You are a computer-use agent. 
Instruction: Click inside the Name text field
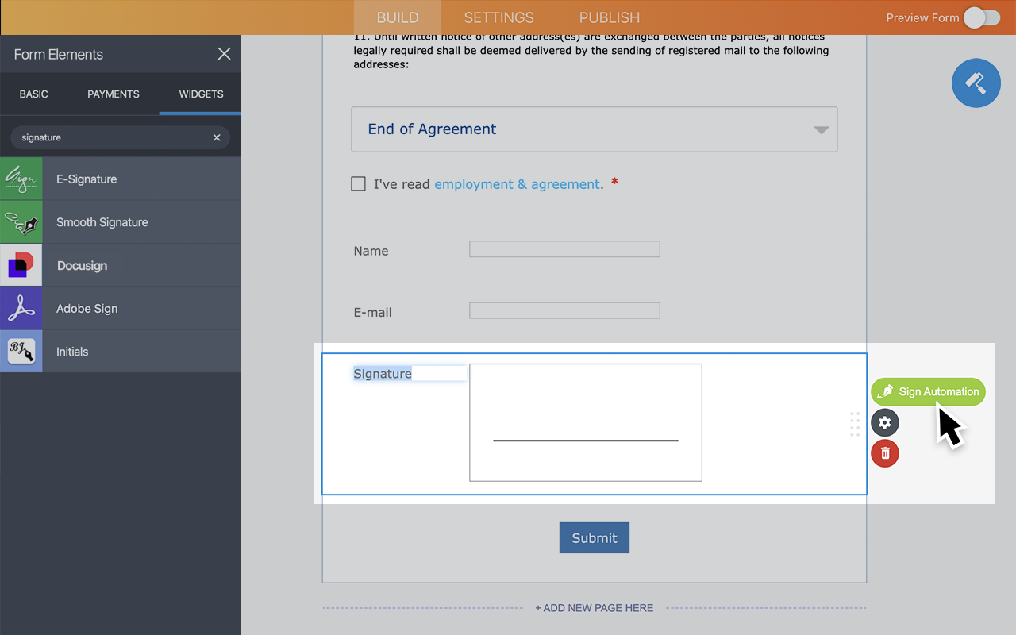(x=564, y=248)
